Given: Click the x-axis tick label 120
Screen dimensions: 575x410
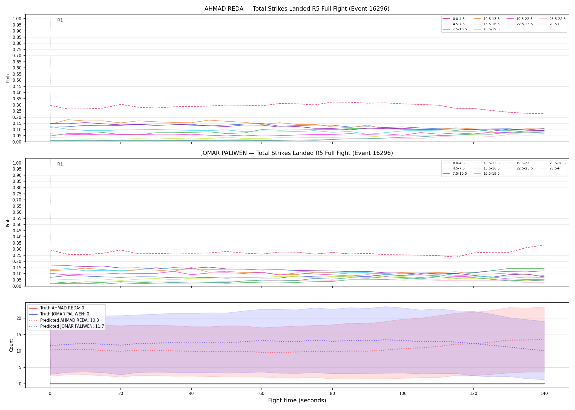Looking at the screenshot, I should [x=473, y=394].
